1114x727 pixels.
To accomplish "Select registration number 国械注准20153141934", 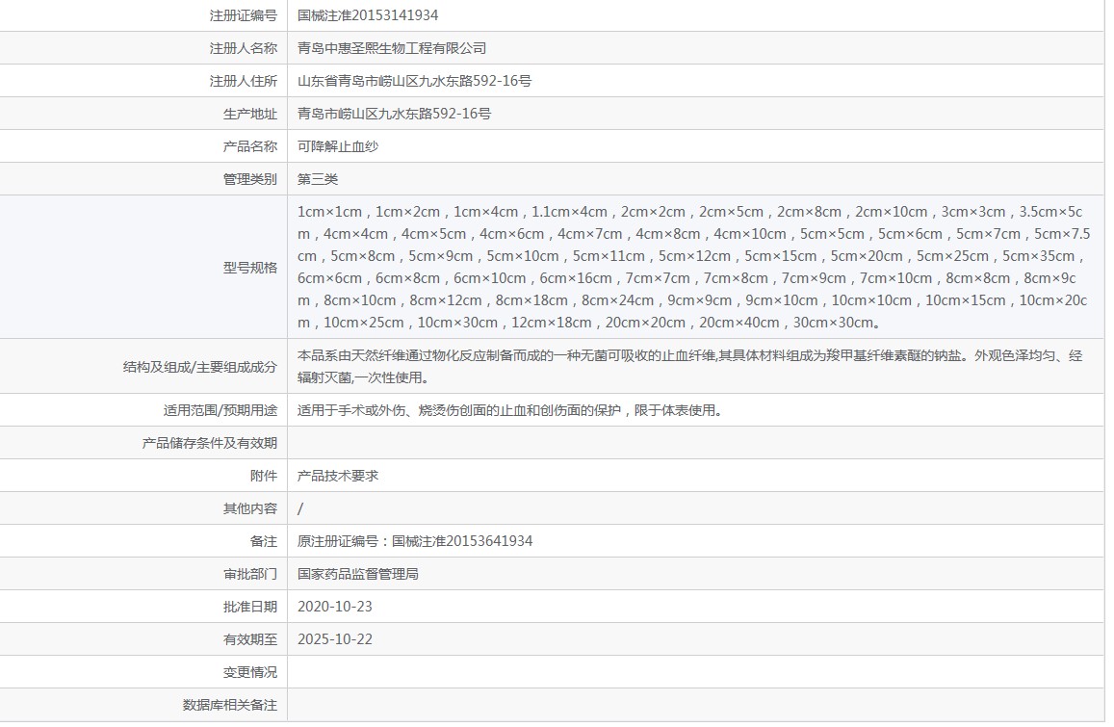I will (x=367, y=14).
